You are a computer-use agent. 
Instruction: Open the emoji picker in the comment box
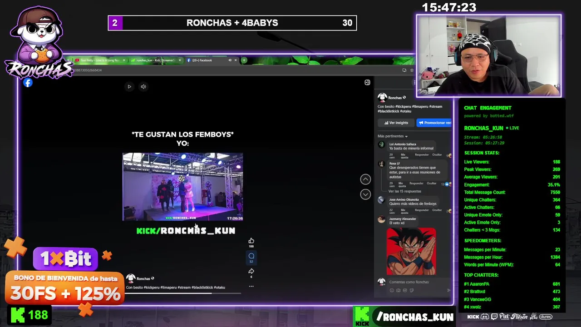pyautogui.click(x=392, y=290)
